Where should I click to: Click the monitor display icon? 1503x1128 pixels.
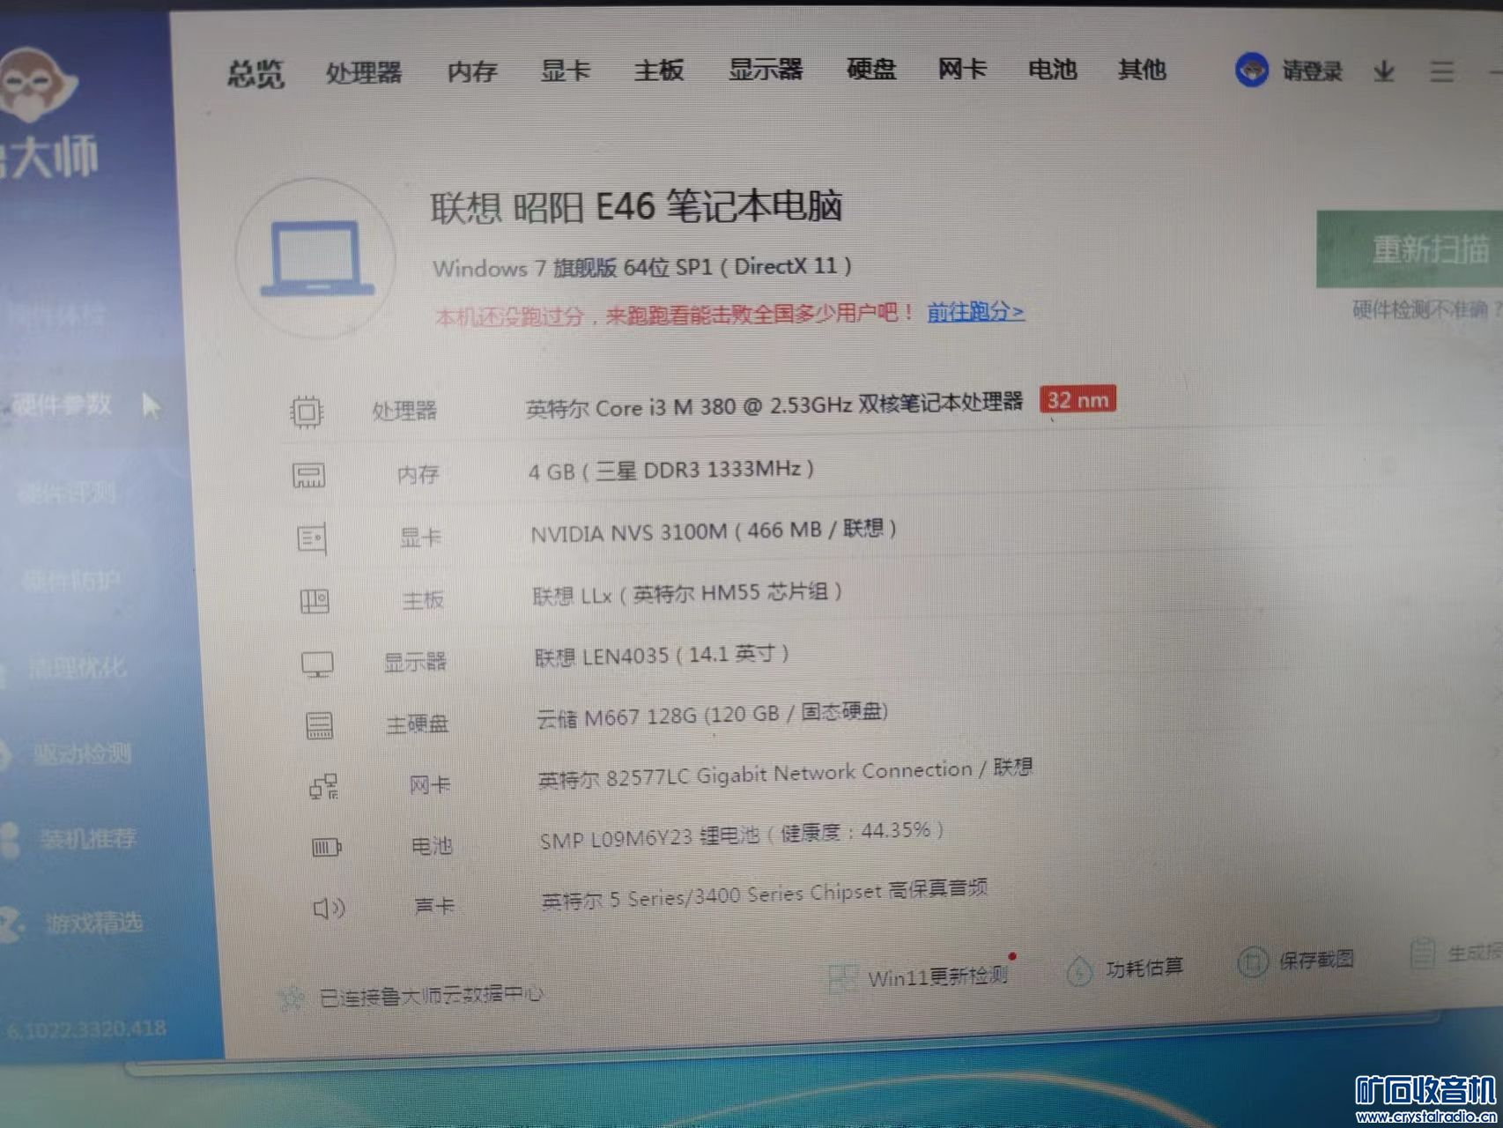pyautogui.click(x=317, y=664)
